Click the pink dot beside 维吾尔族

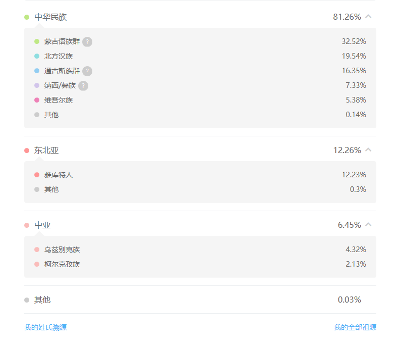[37, 100]
